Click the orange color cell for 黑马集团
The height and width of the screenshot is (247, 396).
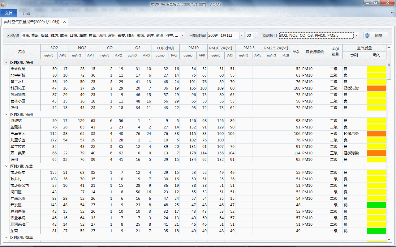(x=376, y=134)
